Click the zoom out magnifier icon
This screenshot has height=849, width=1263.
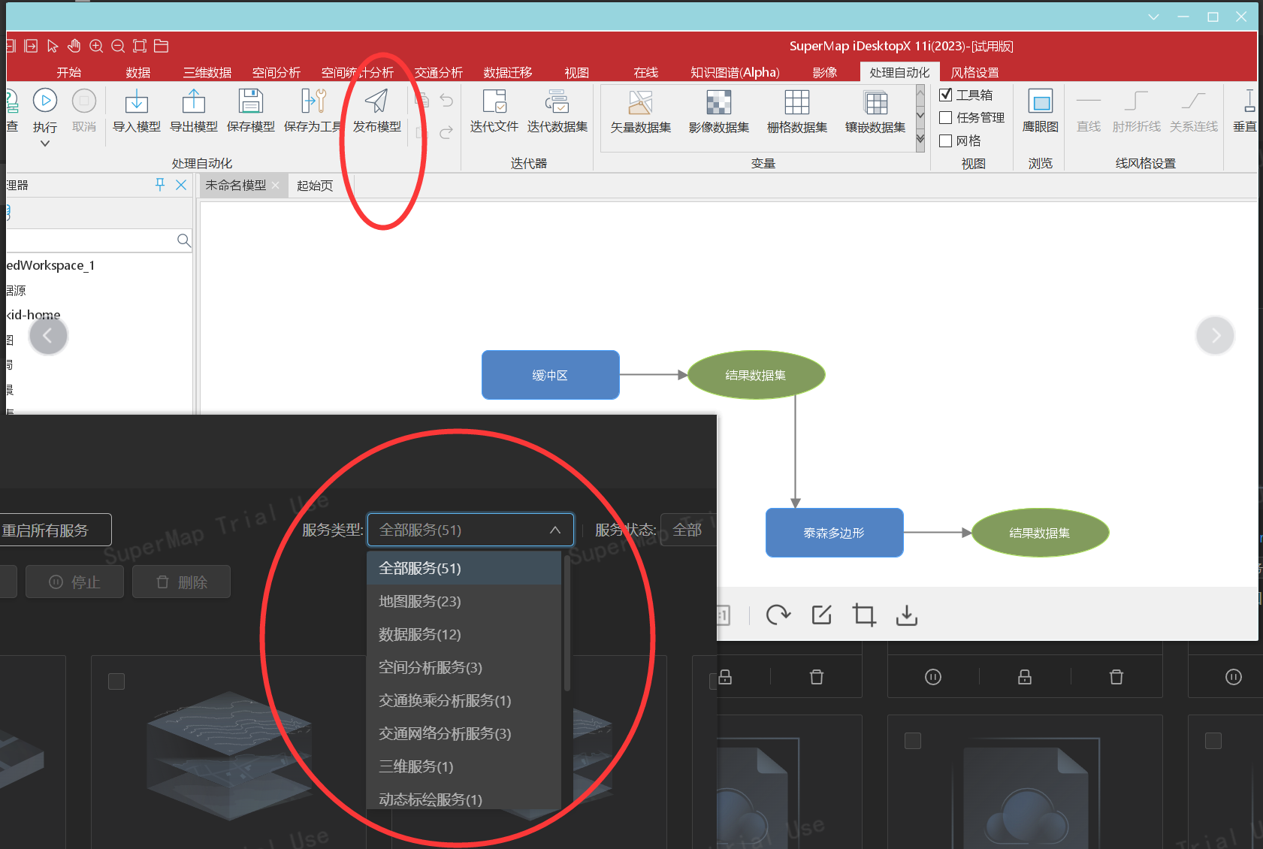click(x=118, y=46)
